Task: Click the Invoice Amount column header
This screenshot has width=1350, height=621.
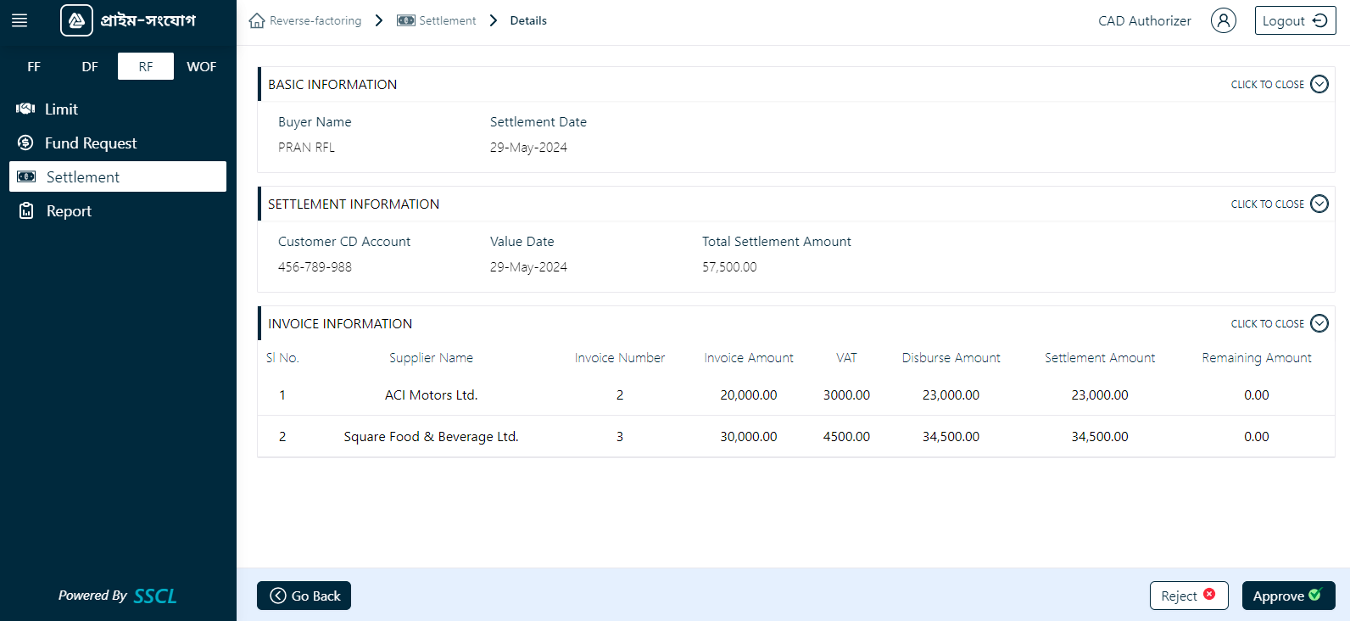Action: [x=749, y=358]
